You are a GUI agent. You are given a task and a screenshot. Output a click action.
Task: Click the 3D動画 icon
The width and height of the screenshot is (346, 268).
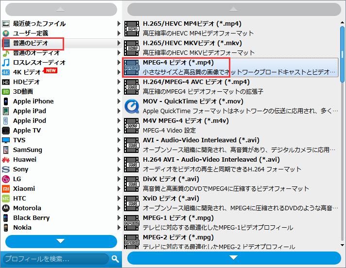pyautogui.click(x=6, y=92)
